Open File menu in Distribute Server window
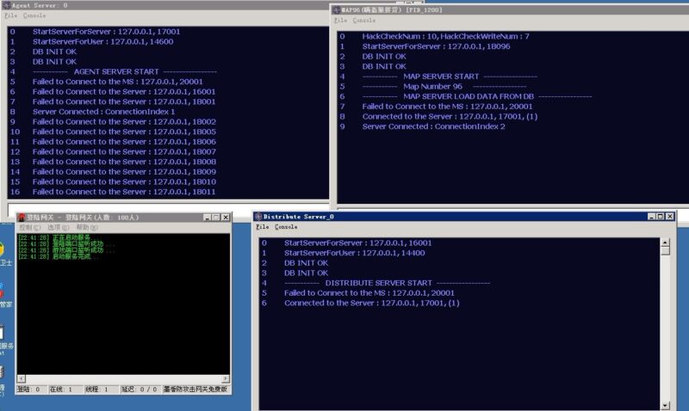 (262, 227)
